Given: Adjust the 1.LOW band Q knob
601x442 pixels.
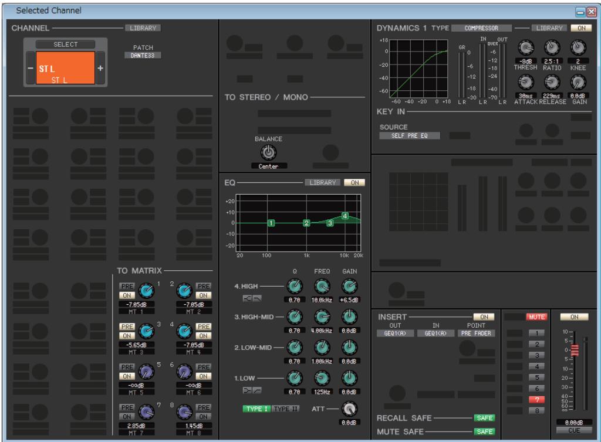Looking at the screenshot, I should tap(295, 378).
